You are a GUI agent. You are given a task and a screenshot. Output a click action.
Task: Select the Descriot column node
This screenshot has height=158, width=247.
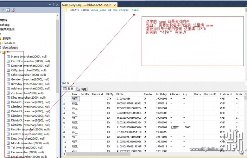coord(31,66)
